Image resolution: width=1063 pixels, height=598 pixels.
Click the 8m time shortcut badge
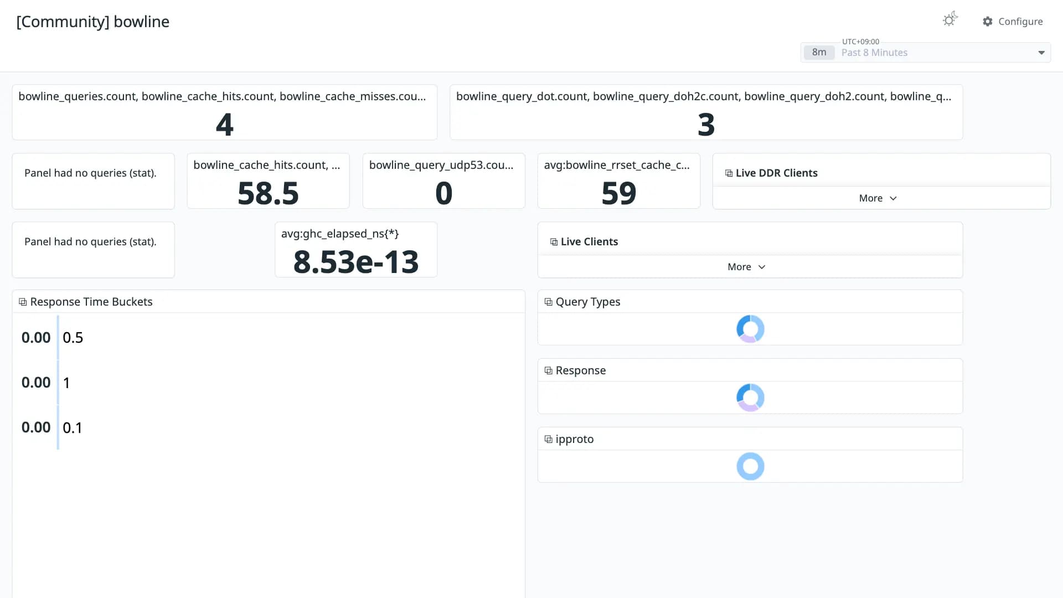819,52
